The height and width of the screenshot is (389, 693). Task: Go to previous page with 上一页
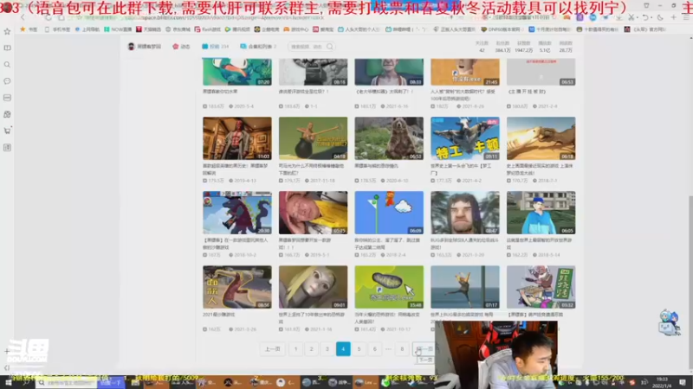[272, 349]
